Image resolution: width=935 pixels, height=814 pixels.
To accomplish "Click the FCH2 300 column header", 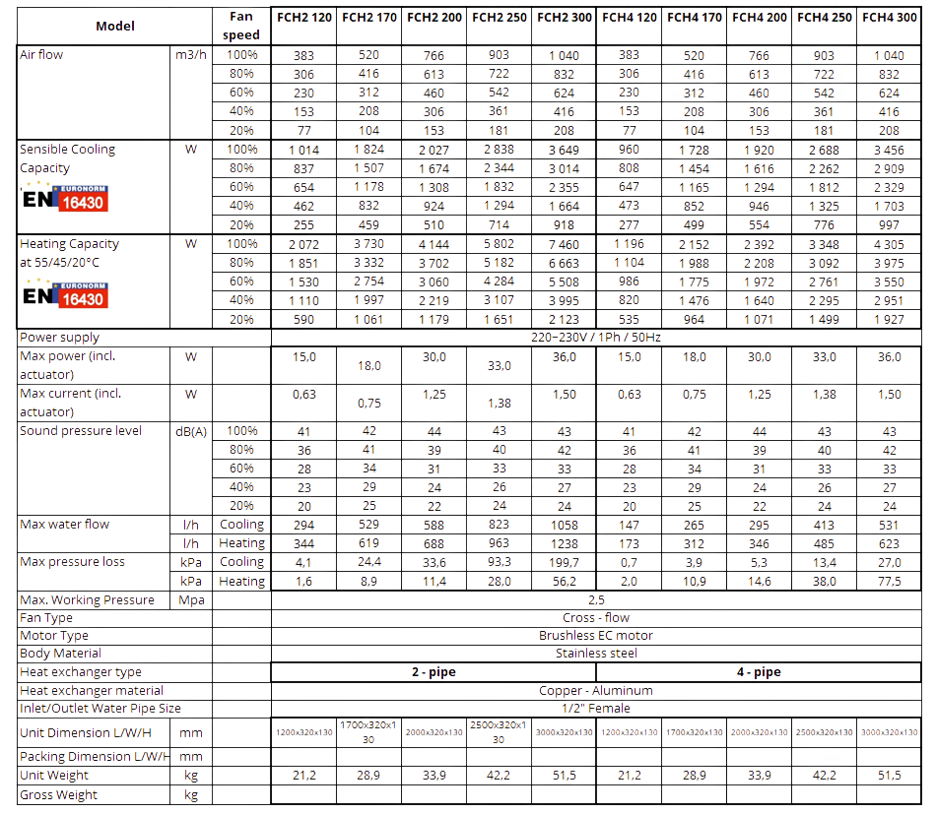I will 565,18.
